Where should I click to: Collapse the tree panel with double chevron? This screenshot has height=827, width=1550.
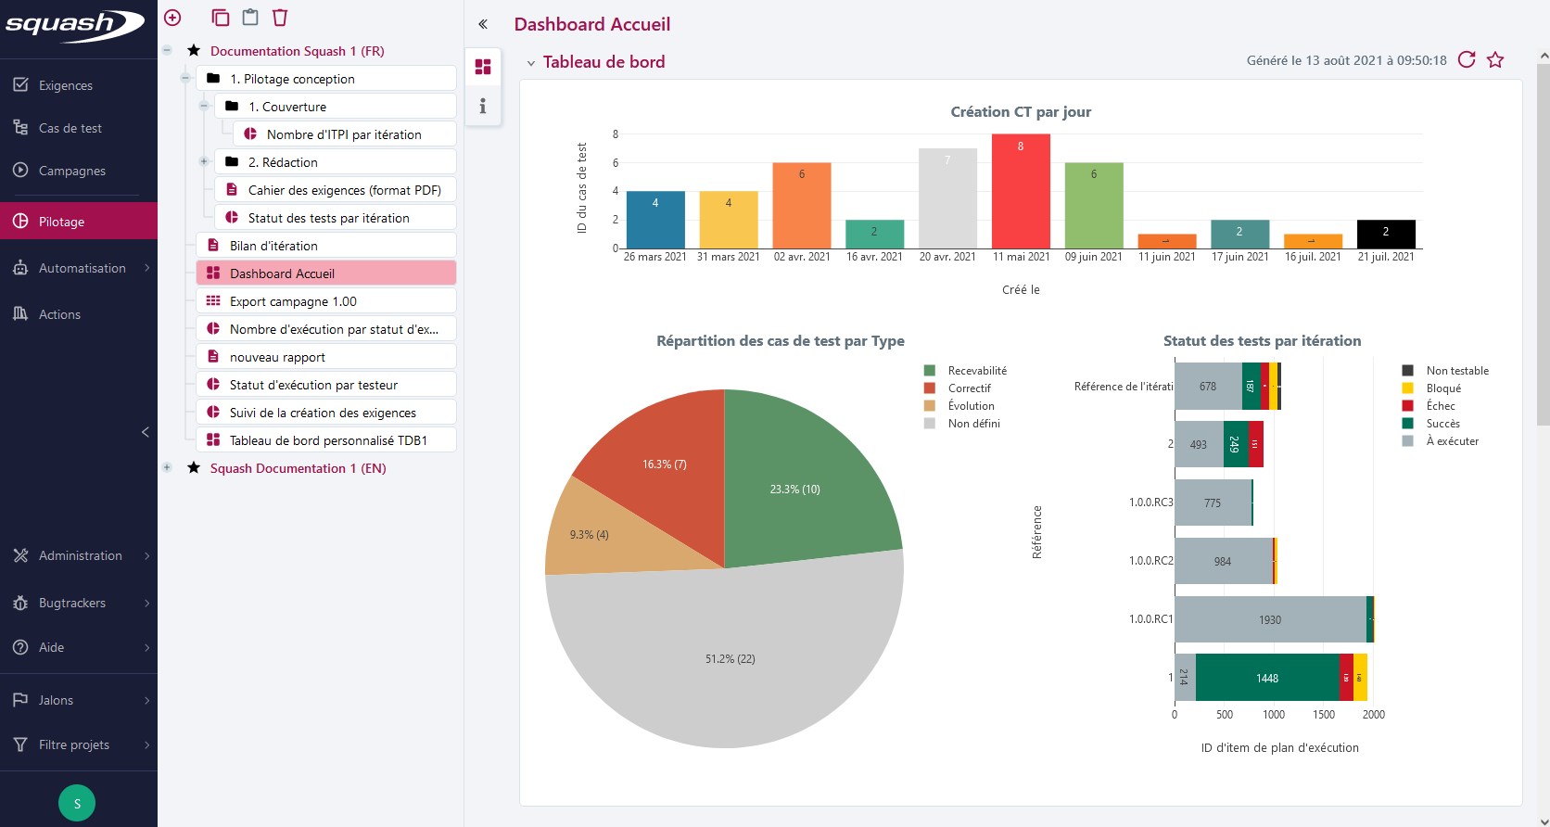[x=483, y=24]
